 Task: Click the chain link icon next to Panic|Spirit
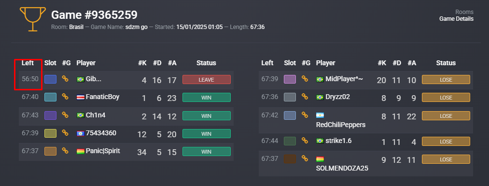tap(65, 151)
